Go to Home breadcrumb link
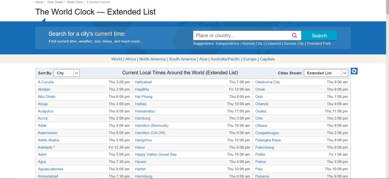 (x=39, y=2)
